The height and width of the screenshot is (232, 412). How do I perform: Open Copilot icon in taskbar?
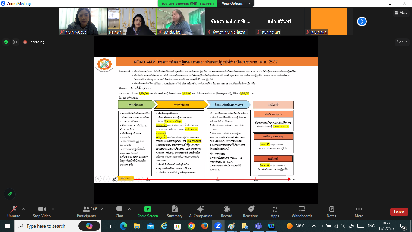[89, 226]
